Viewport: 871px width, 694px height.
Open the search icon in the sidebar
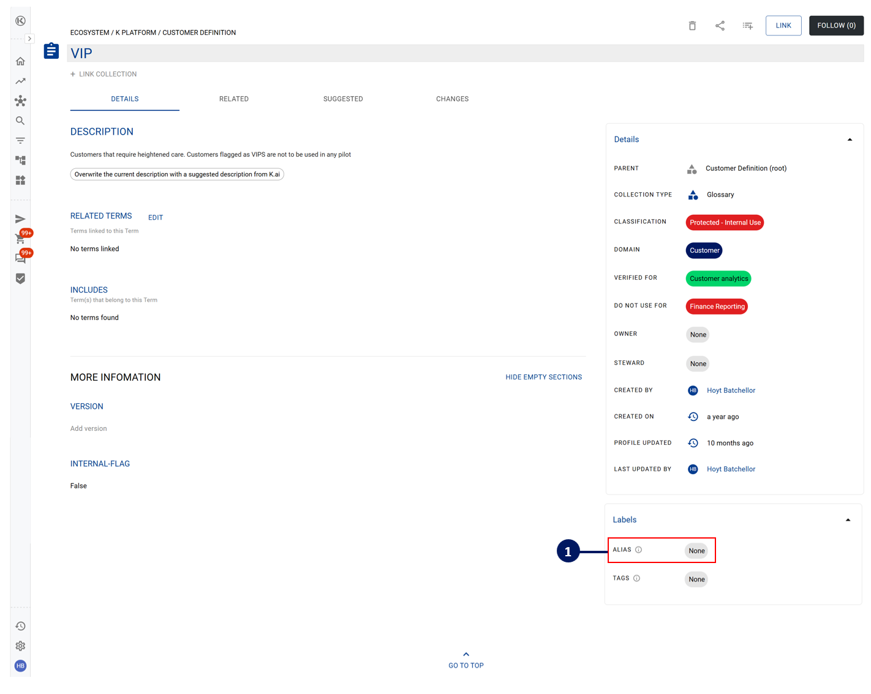[20, 121]
